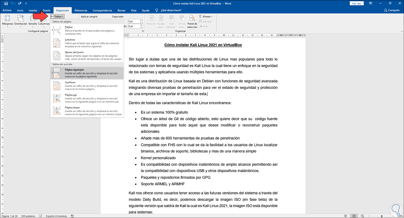Open the Orientación page orientation menu

[x=20, y=21]
